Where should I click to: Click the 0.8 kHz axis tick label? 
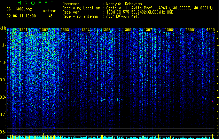(x=3, y=97)
